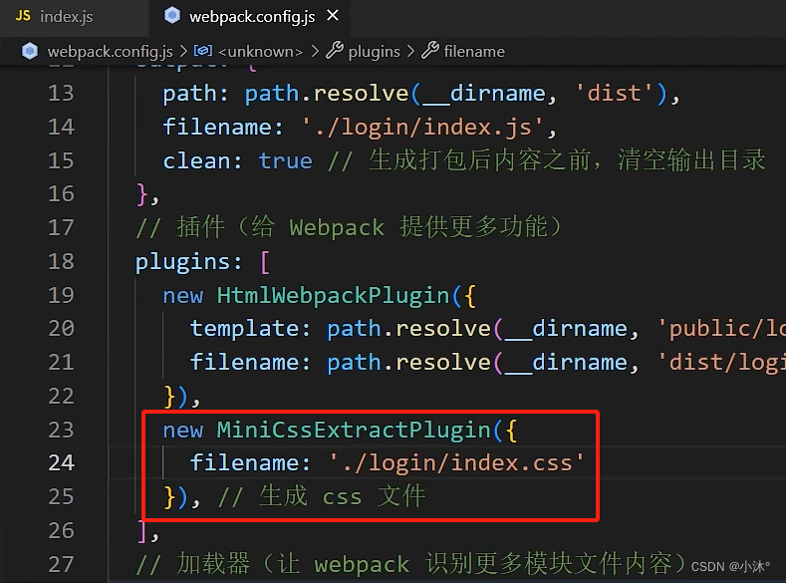Expand chevron after <unknown> breadcrumb
Image resolution: width=786 pixels, height=583 pixels.
[314, 51]
